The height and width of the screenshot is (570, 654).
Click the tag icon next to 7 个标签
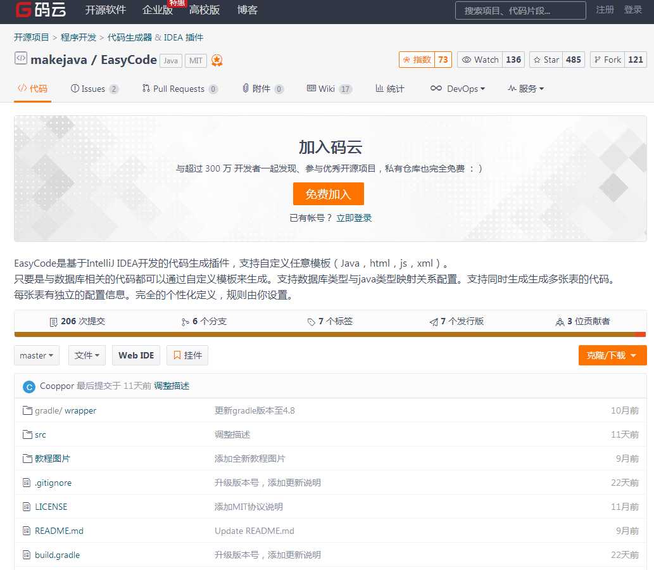point(311,322)
